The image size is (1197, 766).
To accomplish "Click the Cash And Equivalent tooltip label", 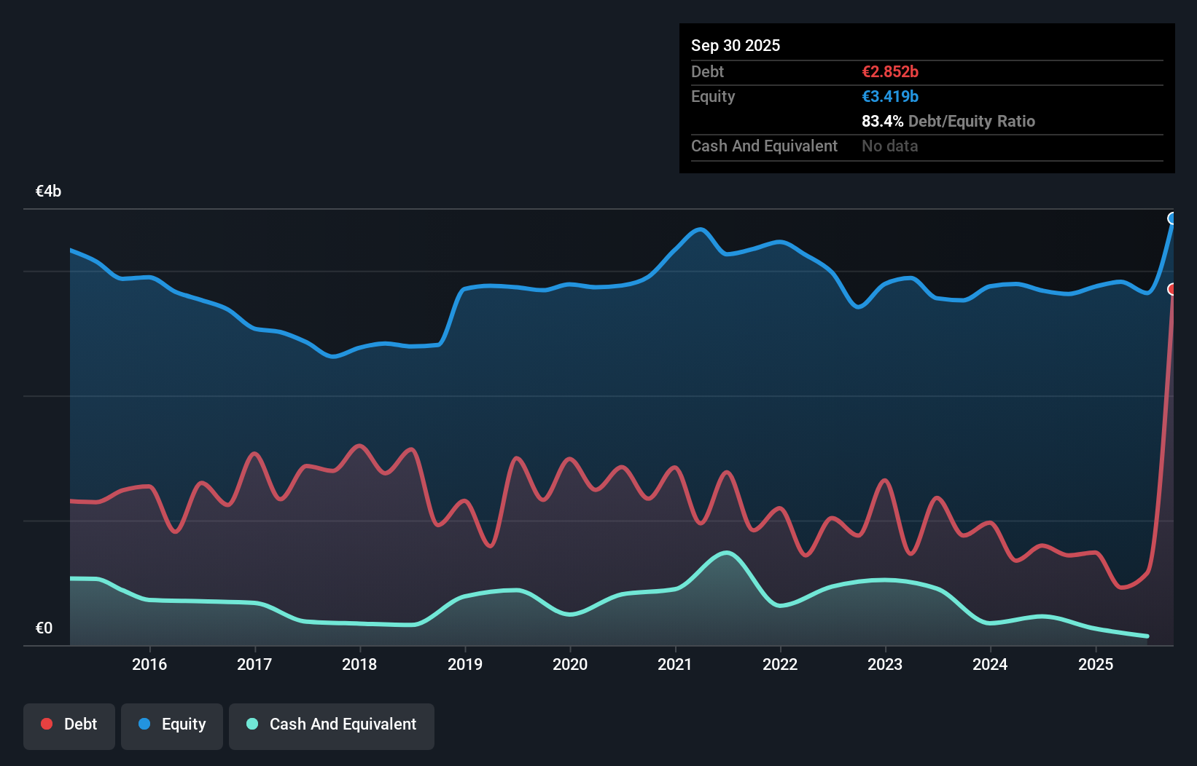I will (764, 146).
